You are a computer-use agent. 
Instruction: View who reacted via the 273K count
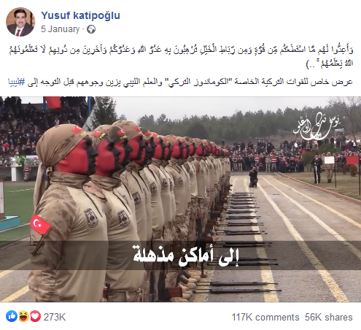tap(55, 317)
